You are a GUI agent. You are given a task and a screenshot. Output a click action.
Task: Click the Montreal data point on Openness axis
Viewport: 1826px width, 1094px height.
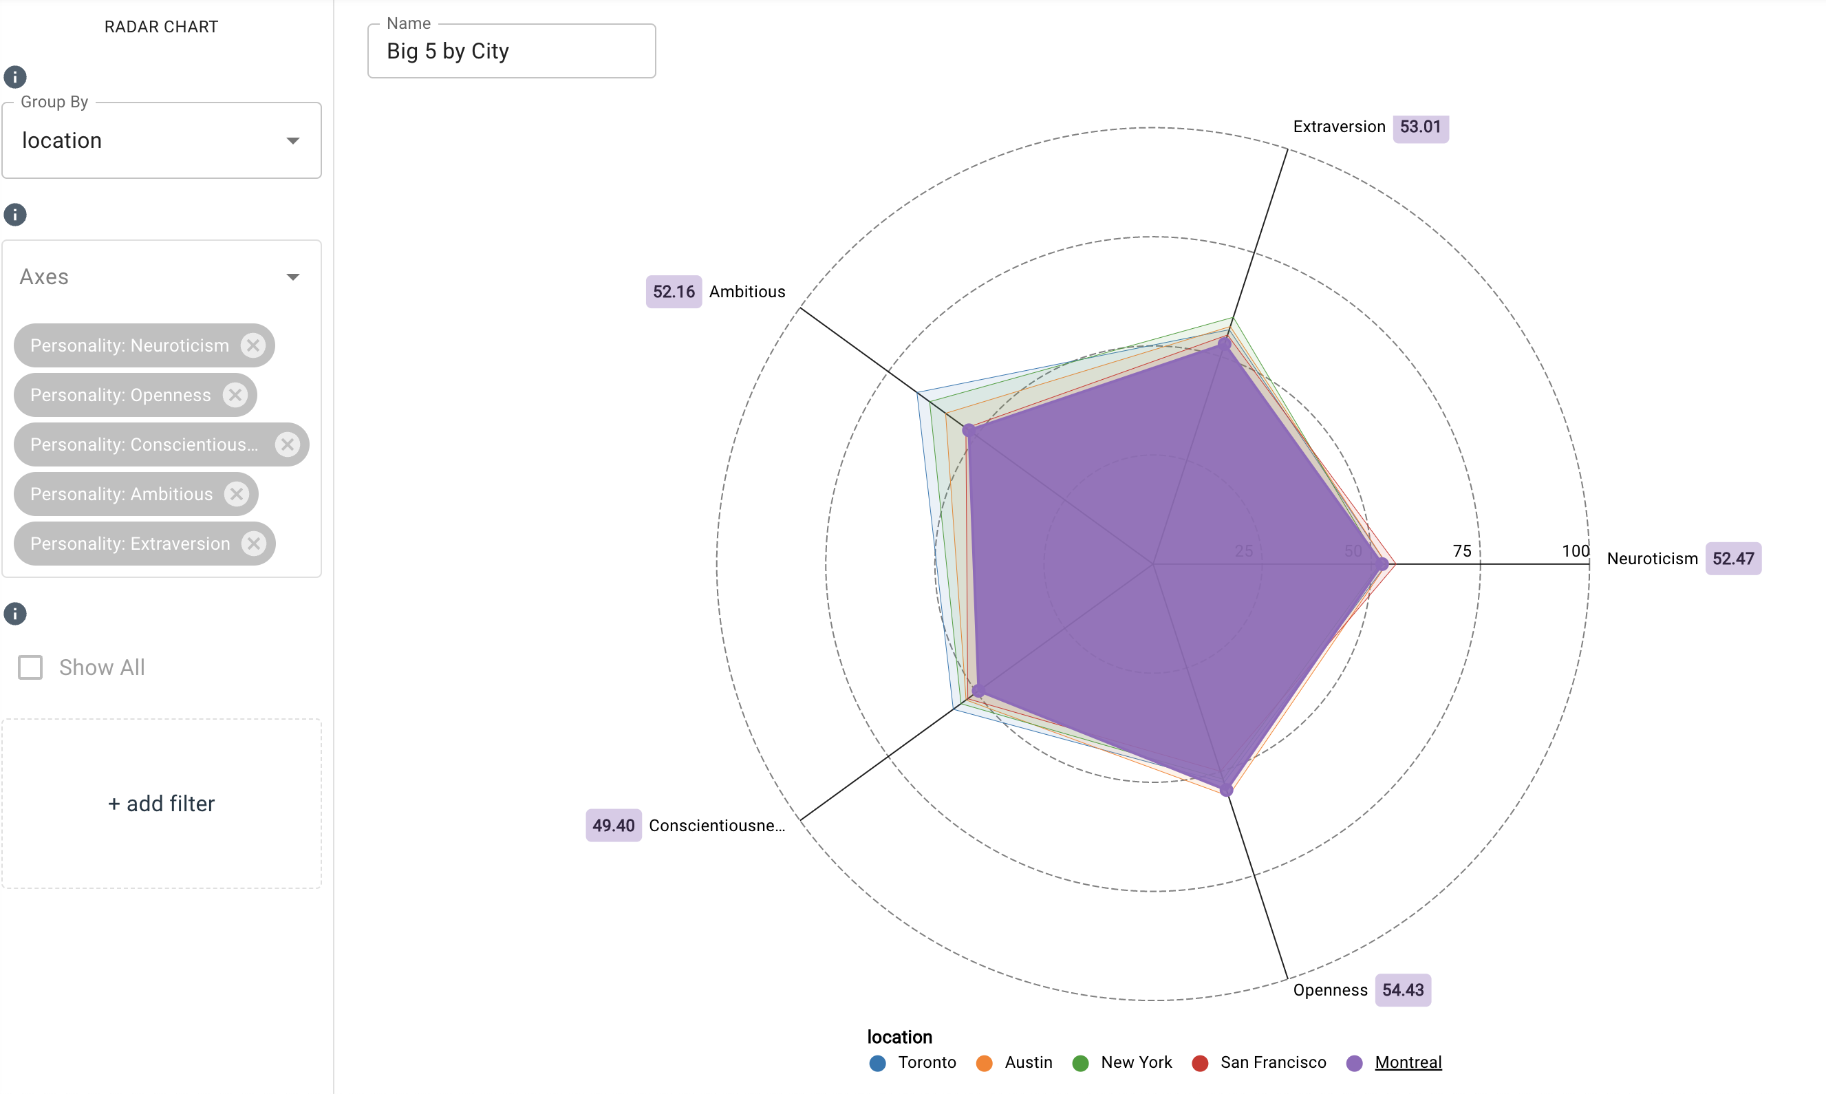pos(1226,791)
